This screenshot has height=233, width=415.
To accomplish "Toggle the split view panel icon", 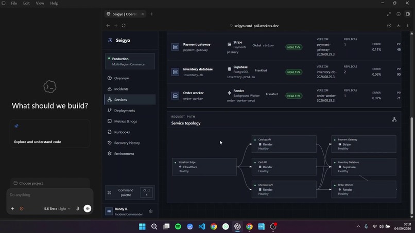I will tap(408, 14).
